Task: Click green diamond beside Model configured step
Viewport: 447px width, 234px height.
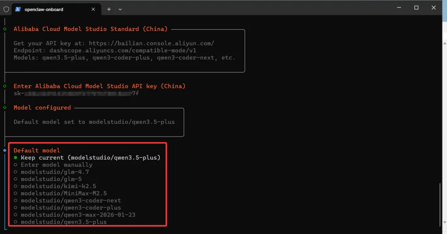Action: tap(5, 107)
